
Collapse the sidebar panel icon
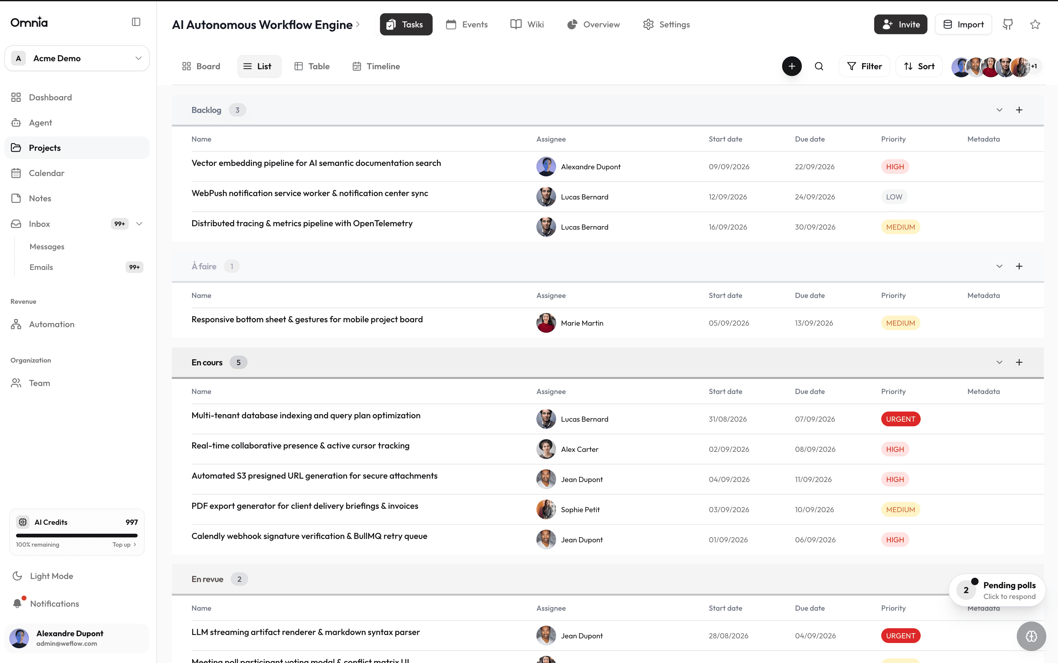coord(136,22)
